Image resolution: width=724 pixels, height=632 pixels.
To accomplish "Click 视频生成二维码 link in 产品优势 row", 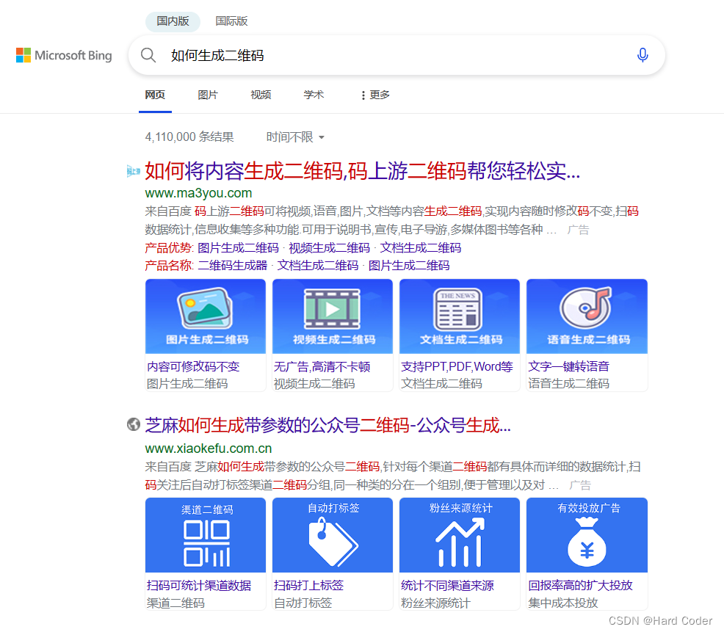I will point(329,248).
